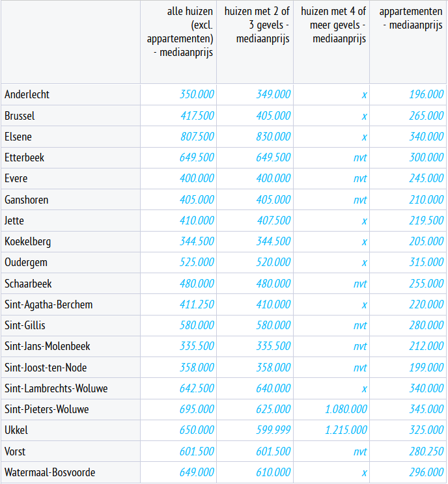Click the 'nvt' cell in the Etterbeek row
Viewport: 448px width, 484px height.
(360, 157)
